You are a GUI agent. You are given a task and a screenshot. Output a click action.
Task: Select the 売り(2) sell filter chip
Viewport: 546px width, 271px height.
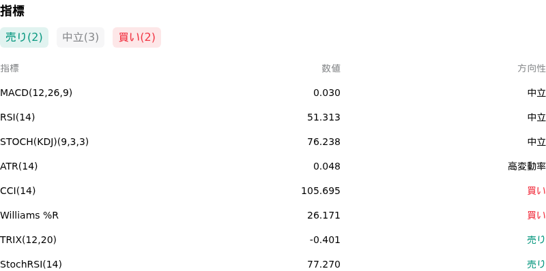coord(24,37)
